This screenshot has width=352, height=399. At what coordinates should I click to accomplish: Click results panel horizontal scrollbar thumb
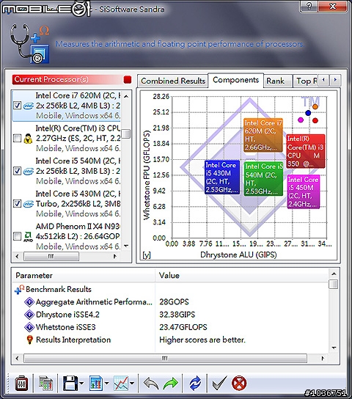[165, 358]
